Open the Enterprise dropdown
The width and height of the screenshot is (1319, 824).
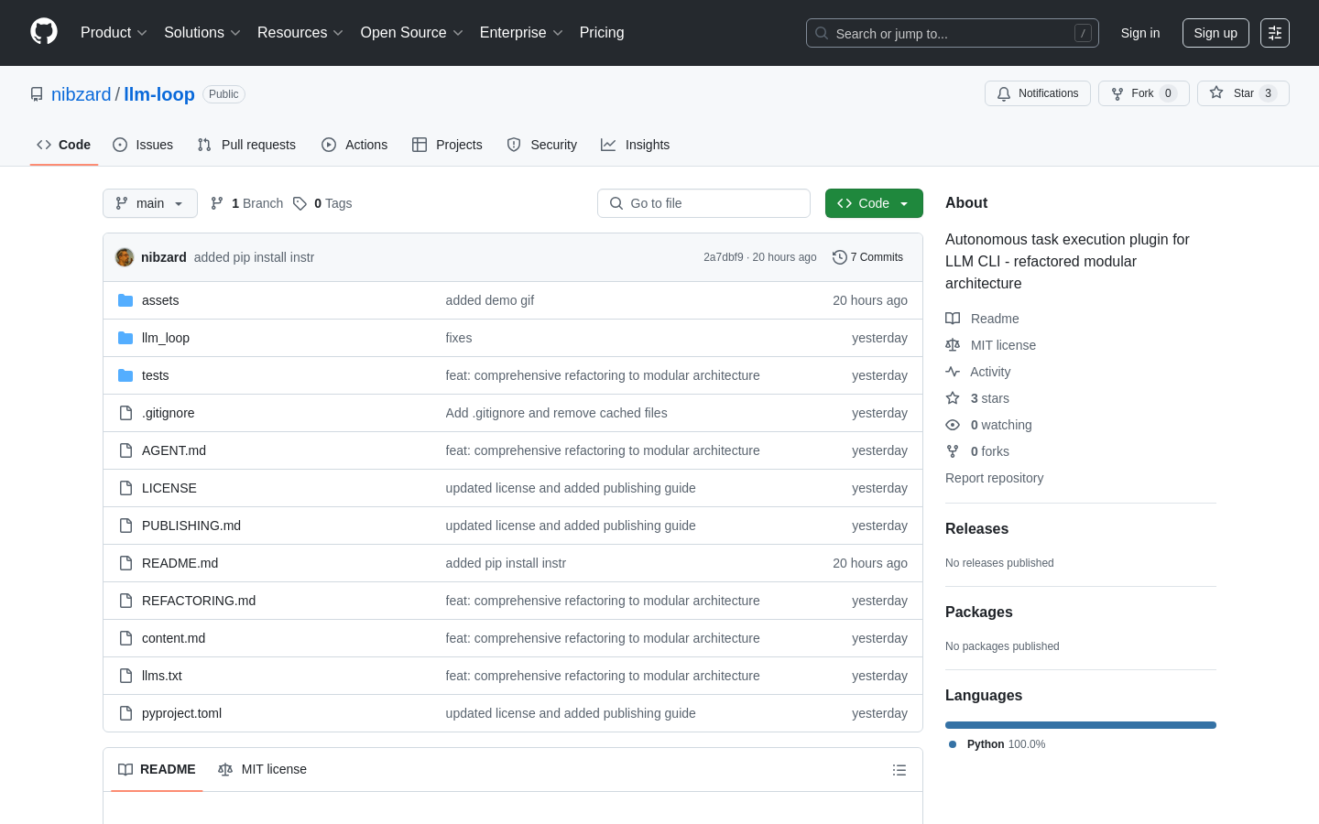click(521, 33)
